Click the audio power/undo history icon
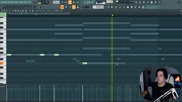 pyautogui.click(x=136, y=2)
